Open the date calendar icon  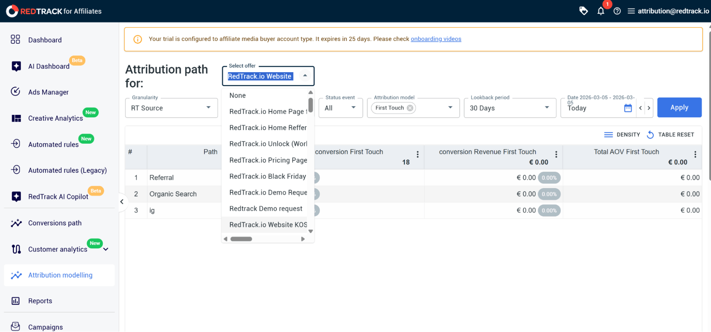click(x=628, y=108)
